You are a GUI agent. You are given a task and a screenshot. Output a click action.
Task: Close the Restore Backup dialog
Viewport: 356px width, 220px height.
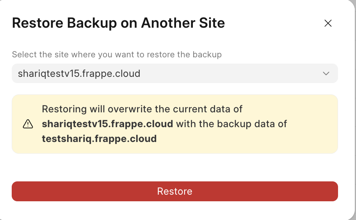click(328, 23)
